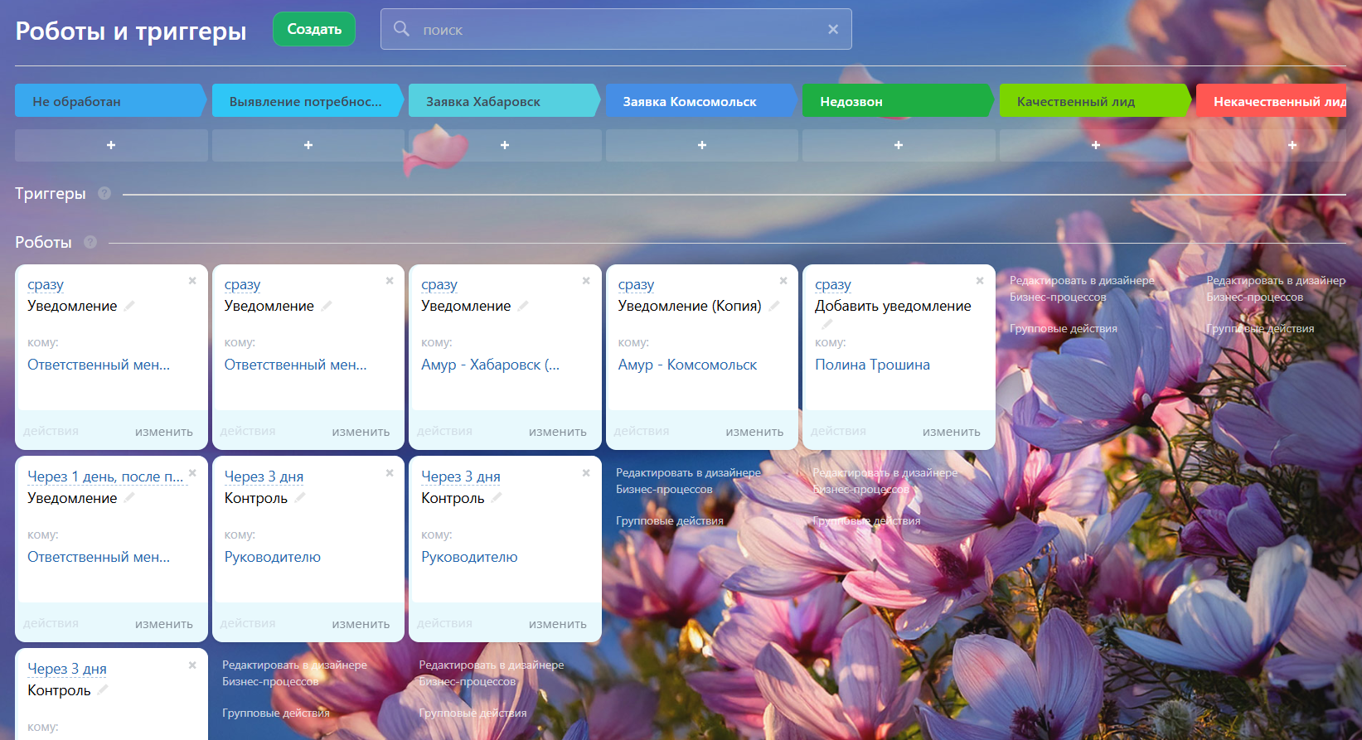Open Руководителю recipient in Заявка Хабаровск column
Screen dimensions: 1362x740
point(469,557)
